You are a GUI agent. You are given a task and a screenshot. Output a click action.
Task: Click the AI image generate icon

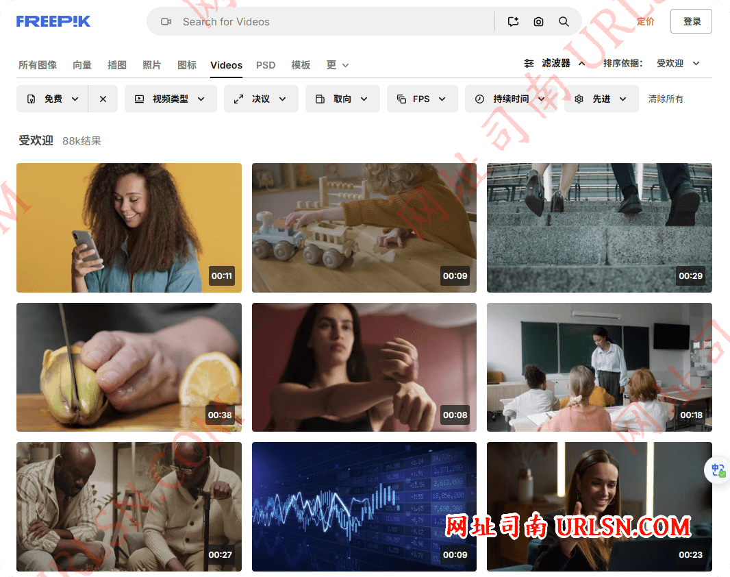(513, 22)
